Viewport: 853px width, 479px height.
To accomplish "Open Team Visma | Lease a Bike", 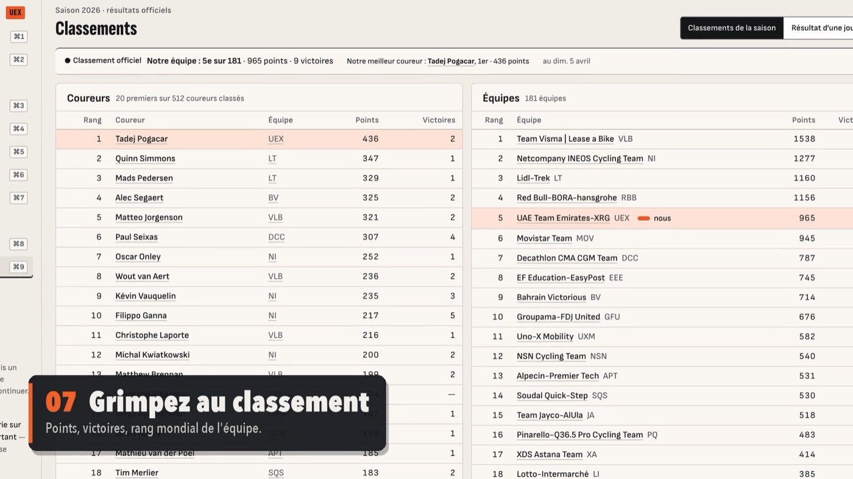I will click(565, 139).
